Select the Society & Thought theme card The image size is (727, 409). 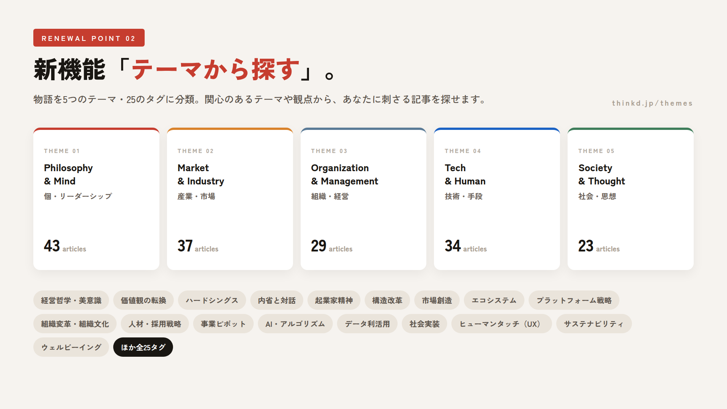[x=630, y=199]
